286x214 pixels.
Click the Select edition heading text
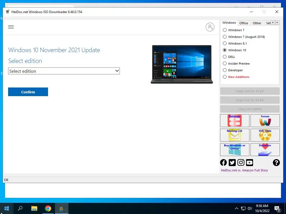tap(25, 61)
